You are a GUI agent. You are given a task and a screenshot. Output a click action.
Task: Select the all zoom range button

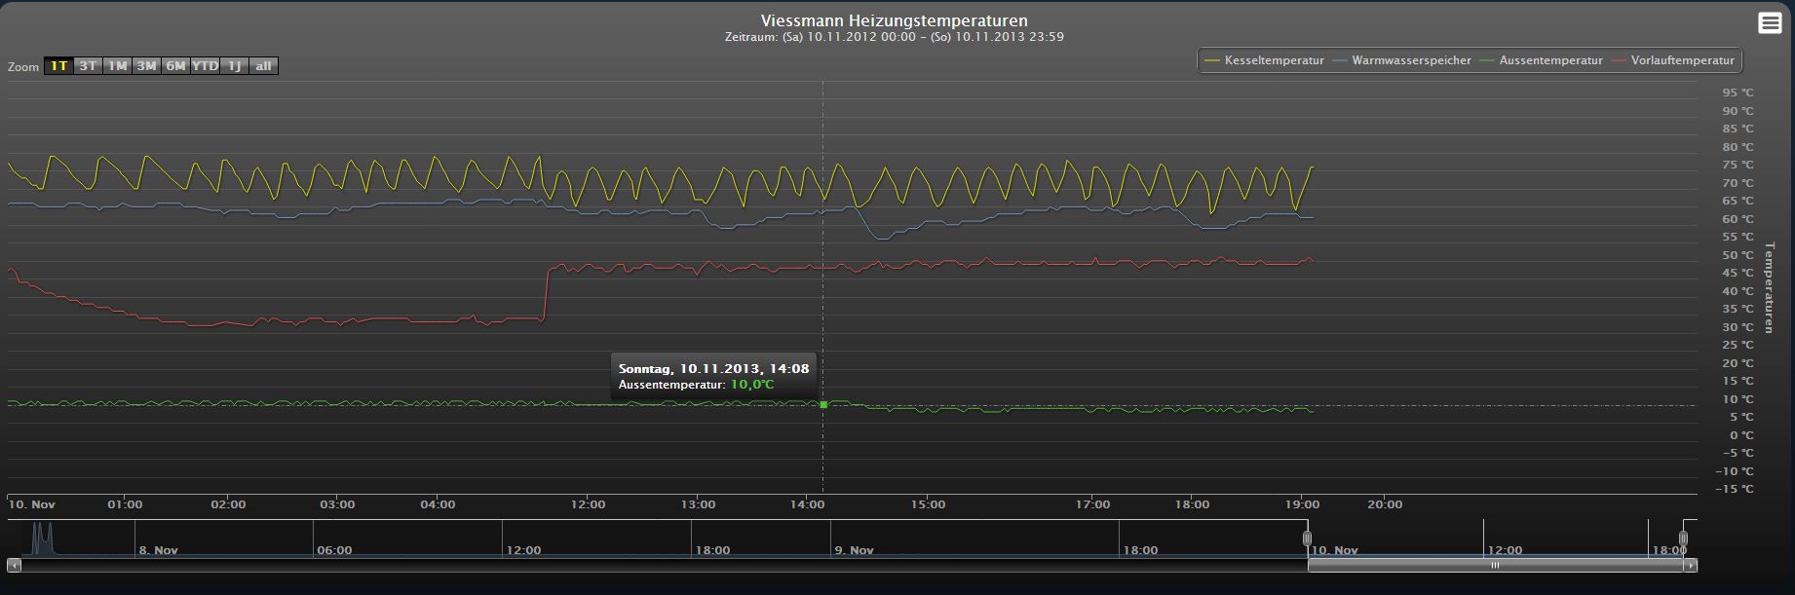(x=264, y=65)
